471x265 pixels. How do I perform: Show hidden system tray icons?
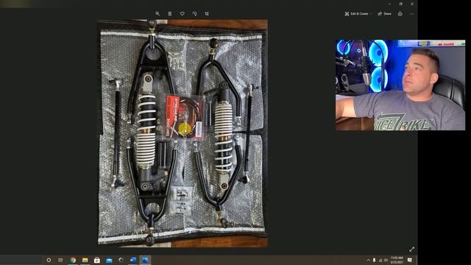[x=368, y=260]
